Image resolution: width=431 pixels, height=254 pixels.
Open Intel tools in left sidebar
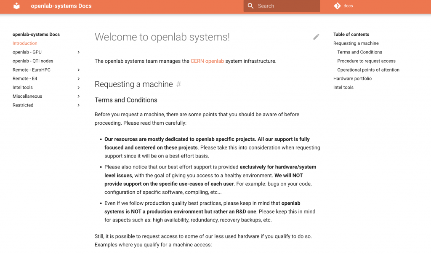(23, 87)
